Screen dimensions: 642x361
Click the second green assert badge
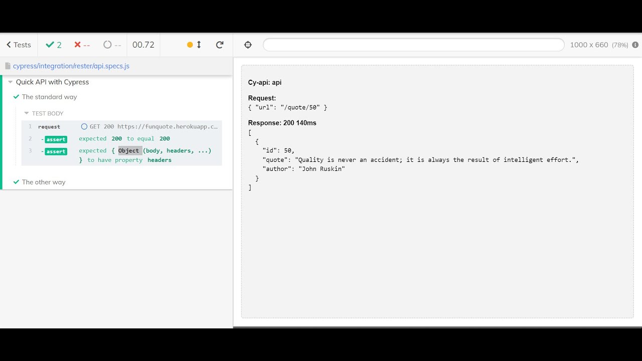[x=56, y=151]
